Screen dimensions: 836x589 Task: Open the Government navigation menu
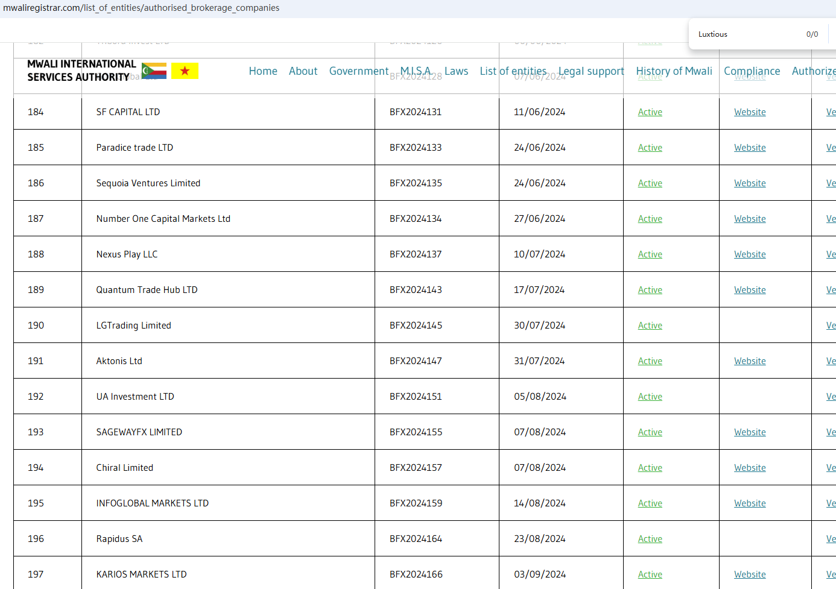click(x=358, y=71)
